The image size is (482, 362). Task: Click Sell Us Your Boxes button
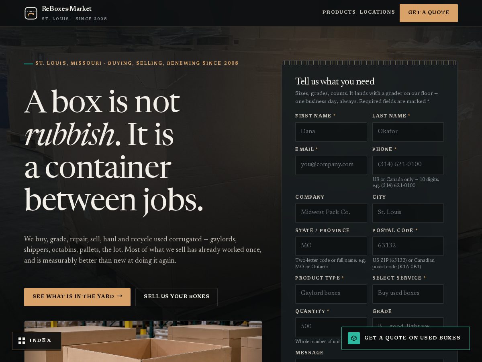pyautogui.click(x=176, y=297)
